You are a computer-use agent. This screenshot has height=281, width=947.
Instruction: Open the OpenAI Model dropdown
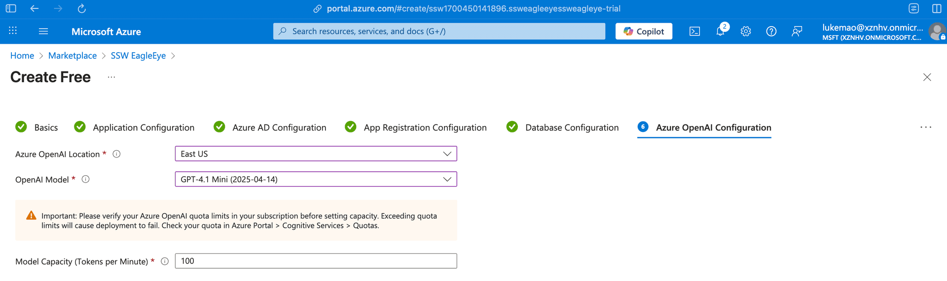[x=316, y=179]
